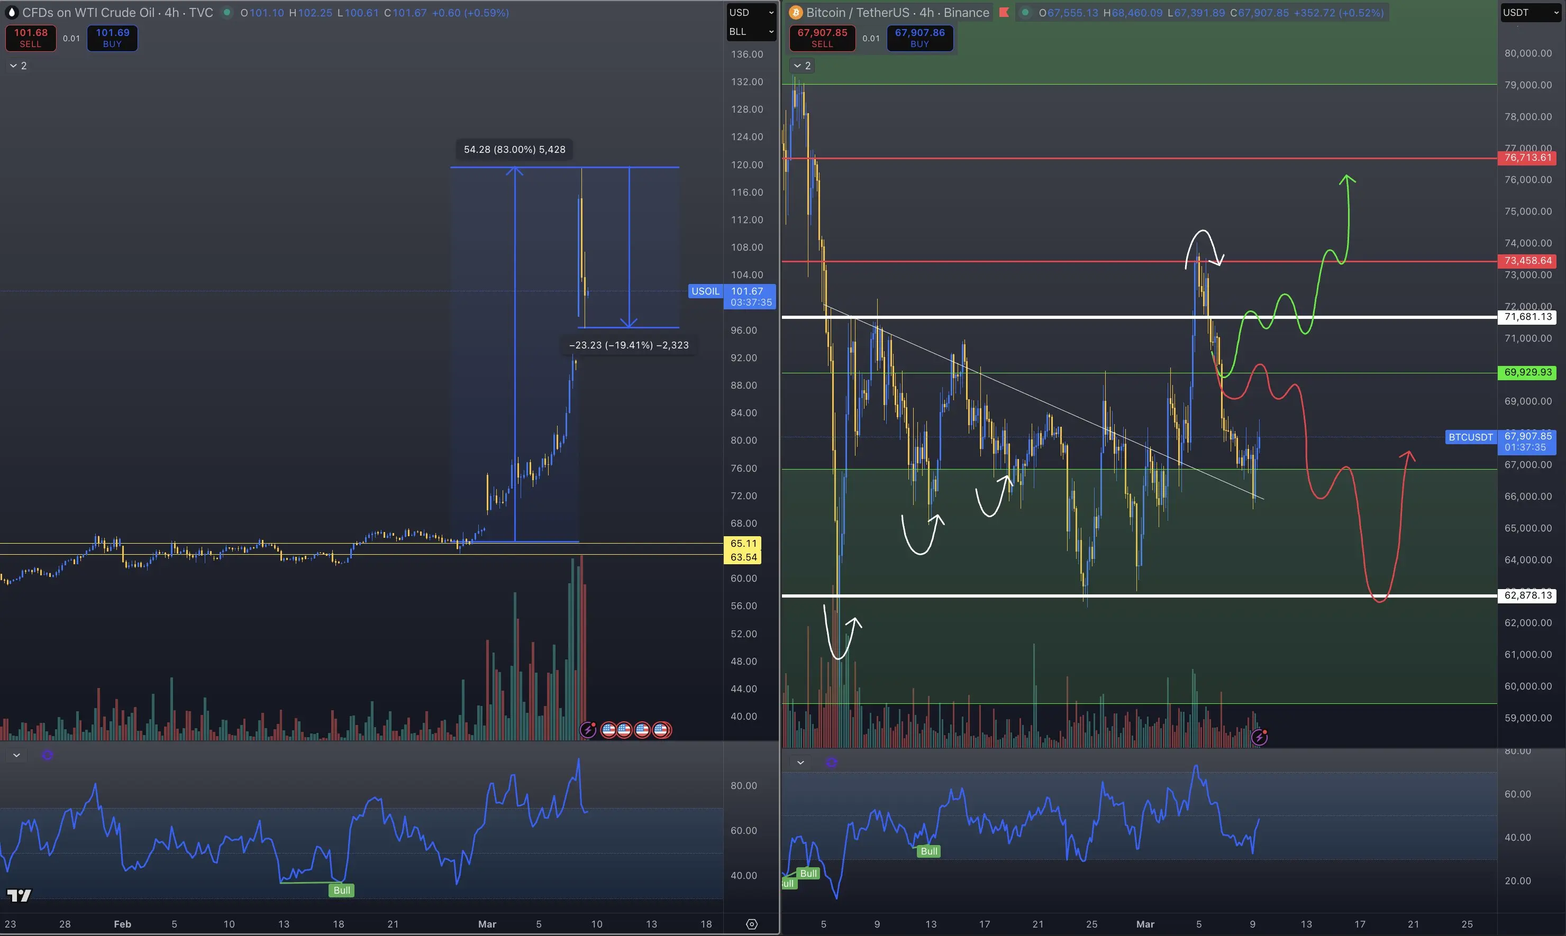The width and height of the screenshot is (1566, 936).
Task: Click the red flag icon next to Binance title
Action: [x=1004, y=13]
